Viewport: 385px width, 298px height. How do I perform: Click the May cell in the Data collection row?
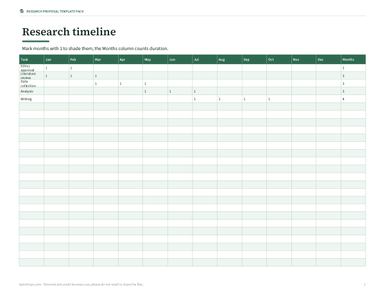tap(155, 83)
